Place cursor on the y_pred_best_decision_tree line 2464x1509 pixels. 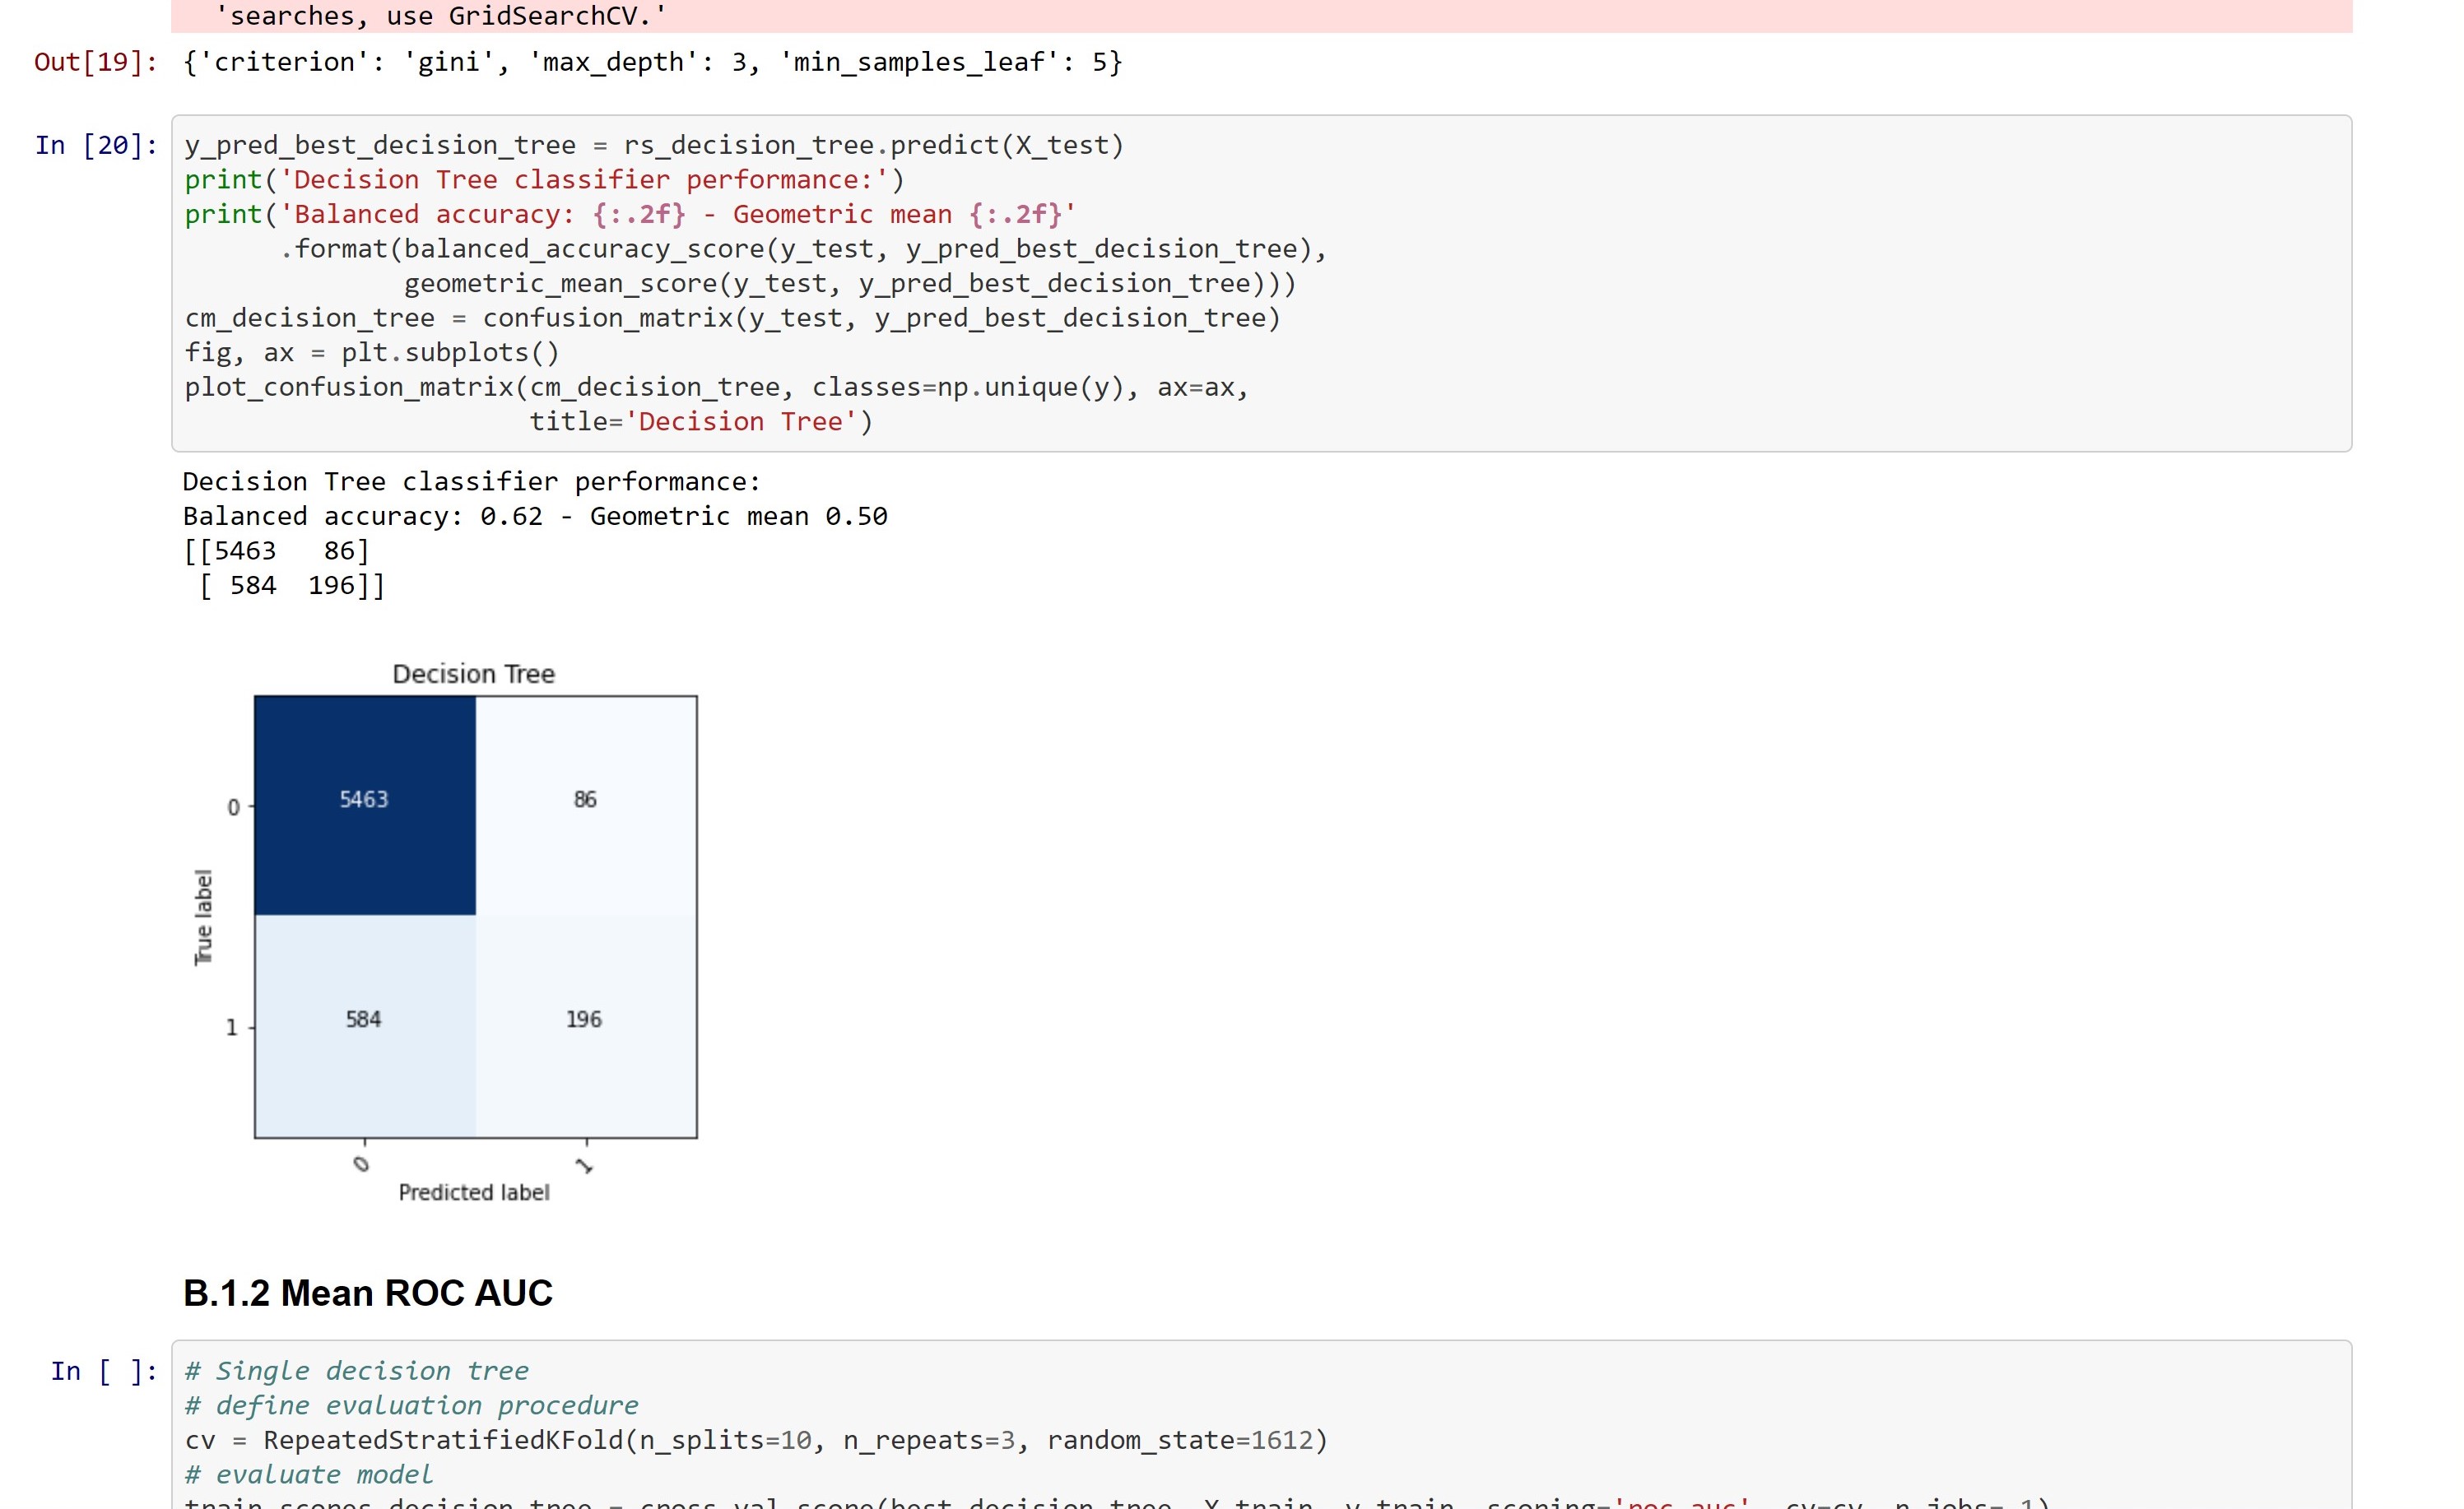650,145
